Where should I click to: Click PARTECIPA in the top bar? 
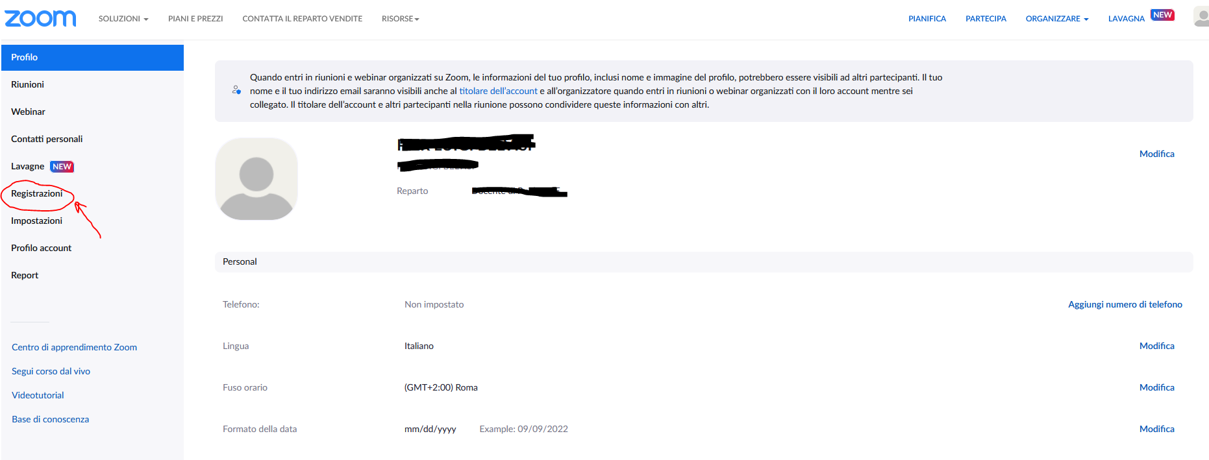(986, 19)
